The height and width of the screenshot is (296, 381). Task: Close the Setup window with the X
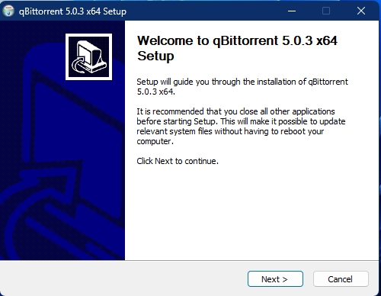tap(361, 11)
